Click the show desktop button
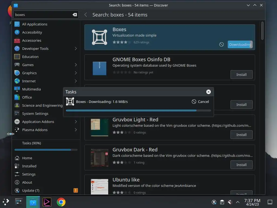The image size is (277, 208). (270, 202)
